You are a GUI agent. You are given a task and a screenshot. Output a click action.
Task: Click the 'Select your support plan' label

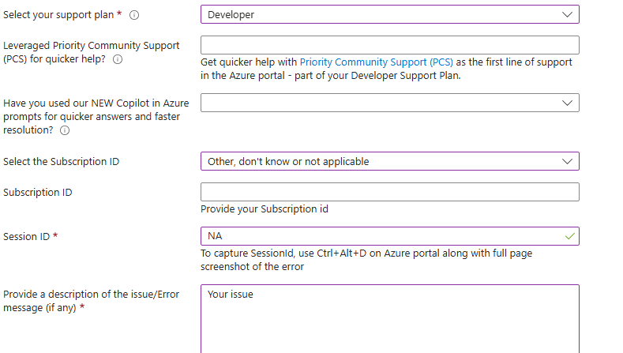58,15
